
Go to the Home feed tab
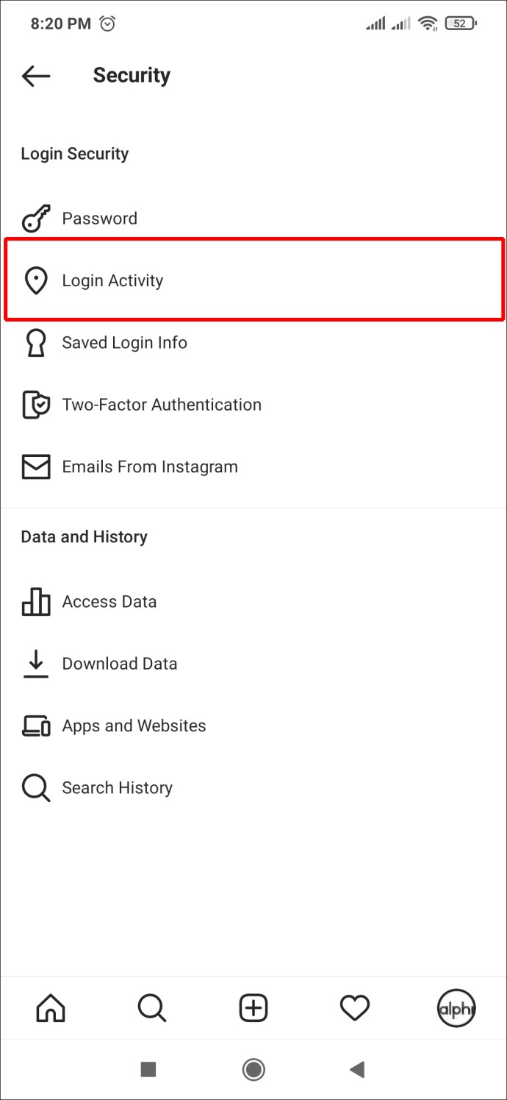pyautogui.click(x=51, y=1008)
